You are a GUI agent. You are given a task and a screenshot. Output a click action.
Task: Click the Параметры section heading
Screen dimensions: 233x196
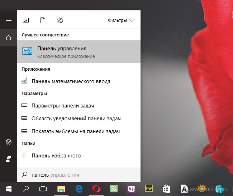coord(34,94)
